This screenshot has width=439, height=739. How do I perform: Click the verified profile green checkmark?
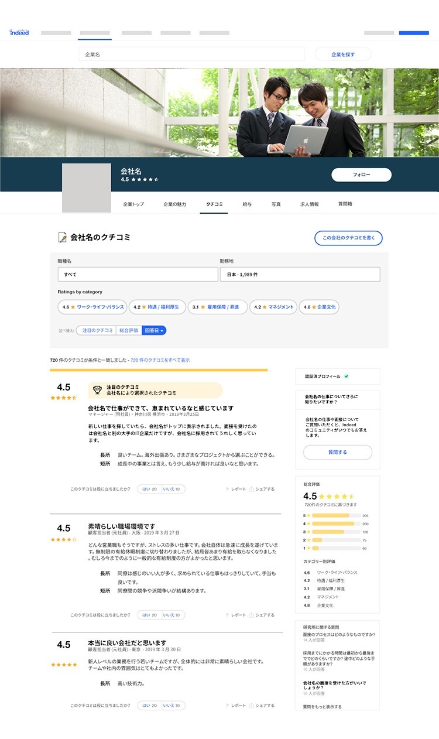pyautogui.click(x=347, y=377)
